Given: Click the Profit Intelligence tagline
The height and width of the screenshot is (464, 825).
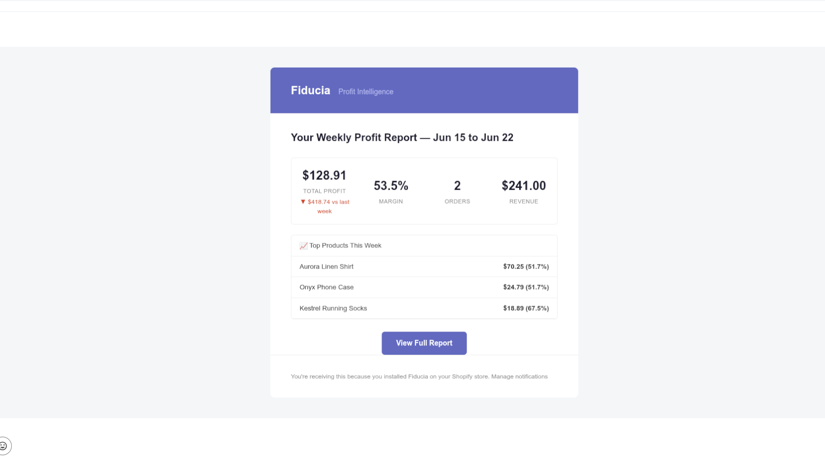Looking at the screenshot, I should [x=366, y=91].
